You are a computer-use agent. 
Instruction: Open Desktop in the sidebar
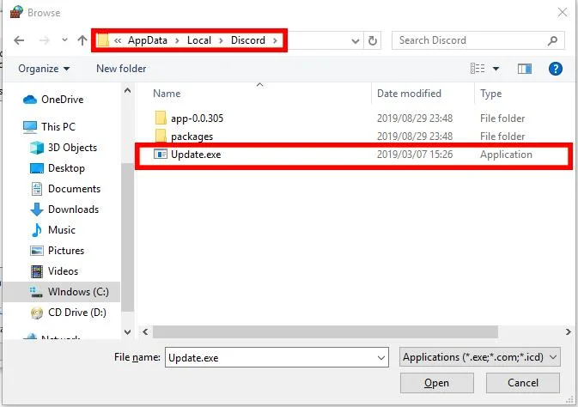[66, 168]
